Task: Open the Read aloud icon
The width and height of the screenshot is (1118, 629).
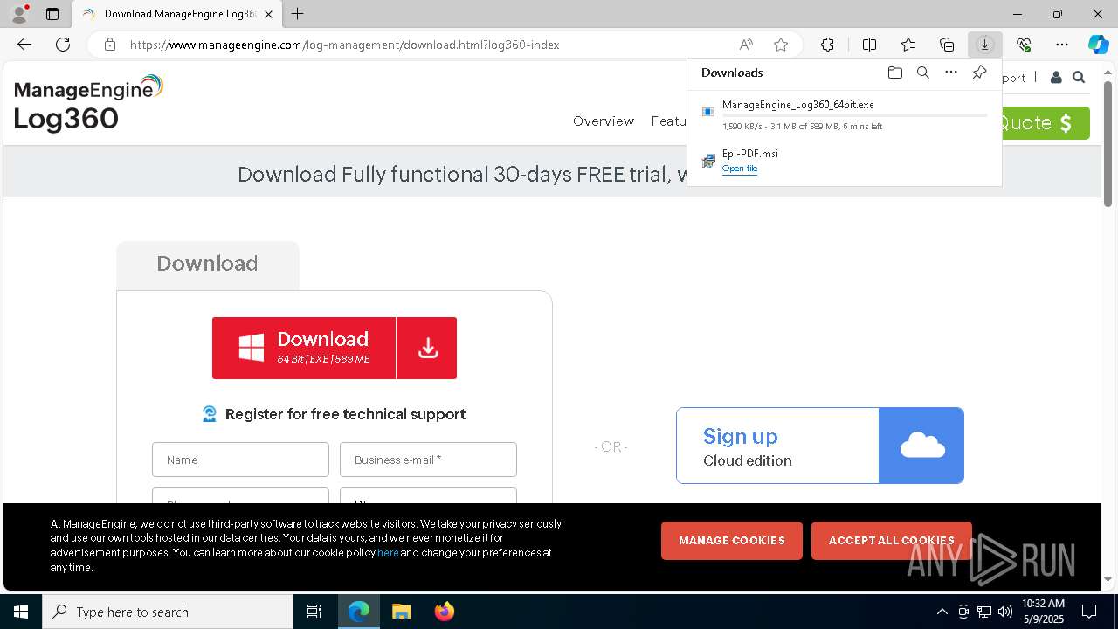Action: (746, 45)
